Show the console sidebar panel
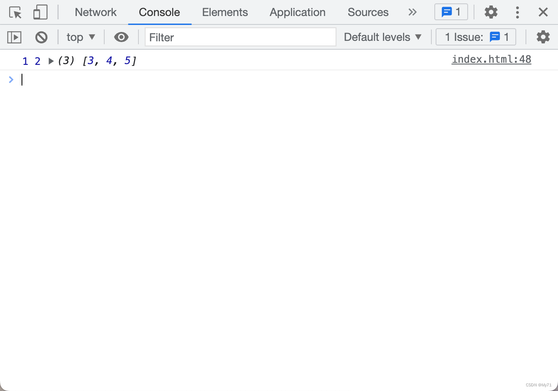This screenshot has width=558, height=391. 14,37
